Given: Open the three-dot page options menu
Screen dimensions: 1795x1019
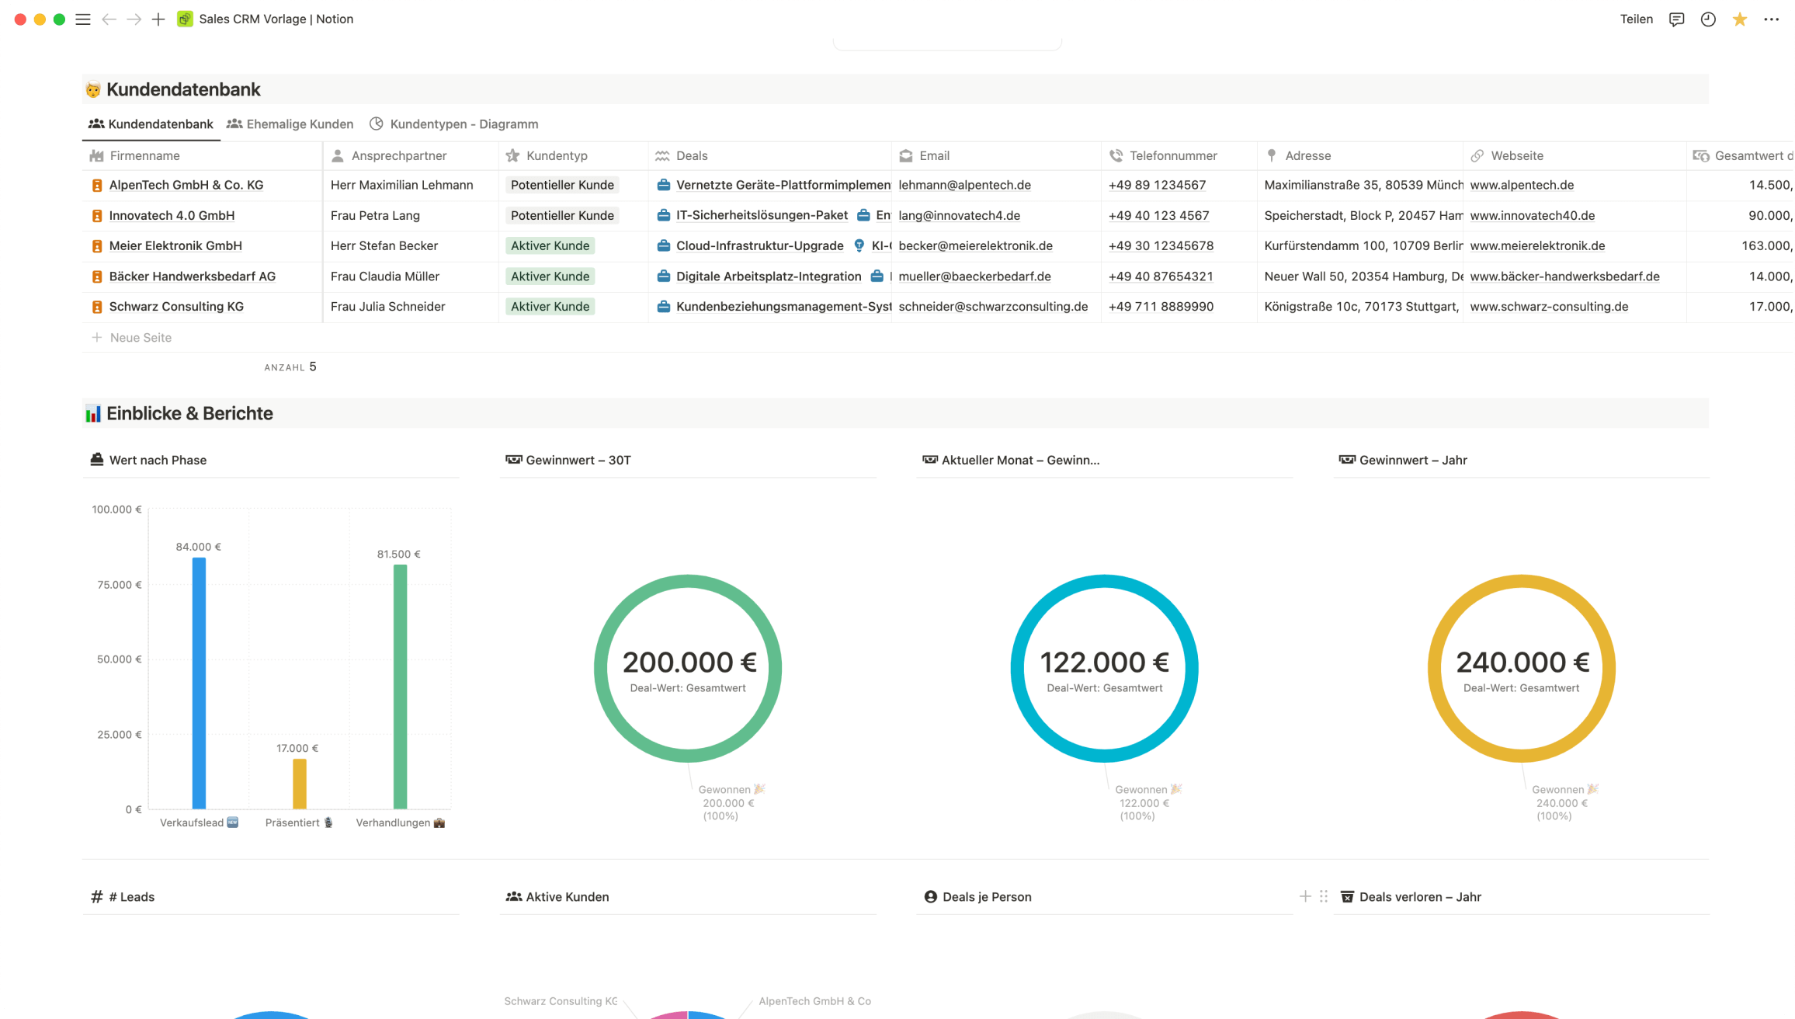Looking at the screenshot, I should (1771, 19).
